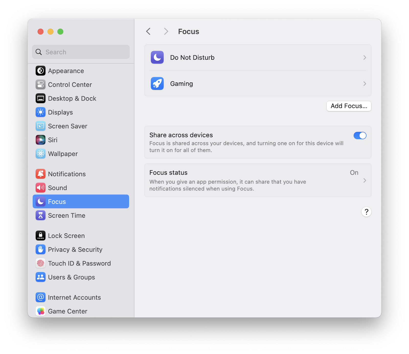The width and height of the screenshot is (409, 354).
Task: Click the Search field
Action: tap(81, 52)
